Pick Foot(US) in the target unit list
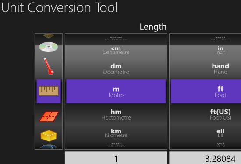 pos(220,114)
